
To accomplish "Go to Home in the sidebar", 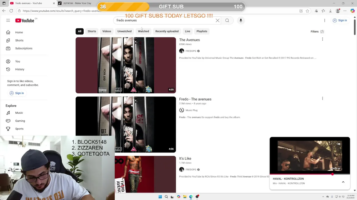I will (x=24, y=32).
